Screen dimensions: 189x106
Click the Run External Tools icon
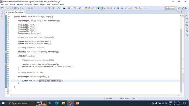click(69, 8)
